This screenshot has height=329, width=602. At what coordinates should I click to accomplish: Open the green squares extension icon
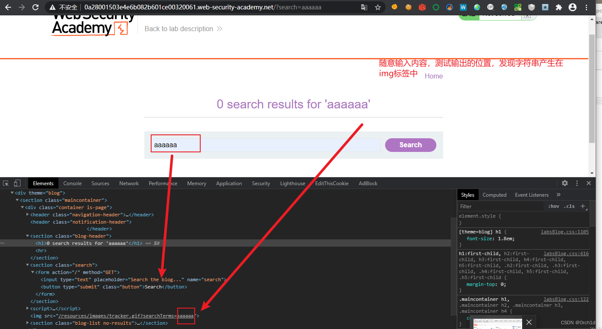518,7
